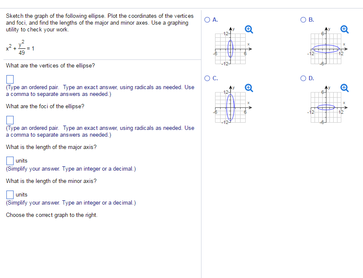
Task: Click the minor axis length input box
Action: 10,194
